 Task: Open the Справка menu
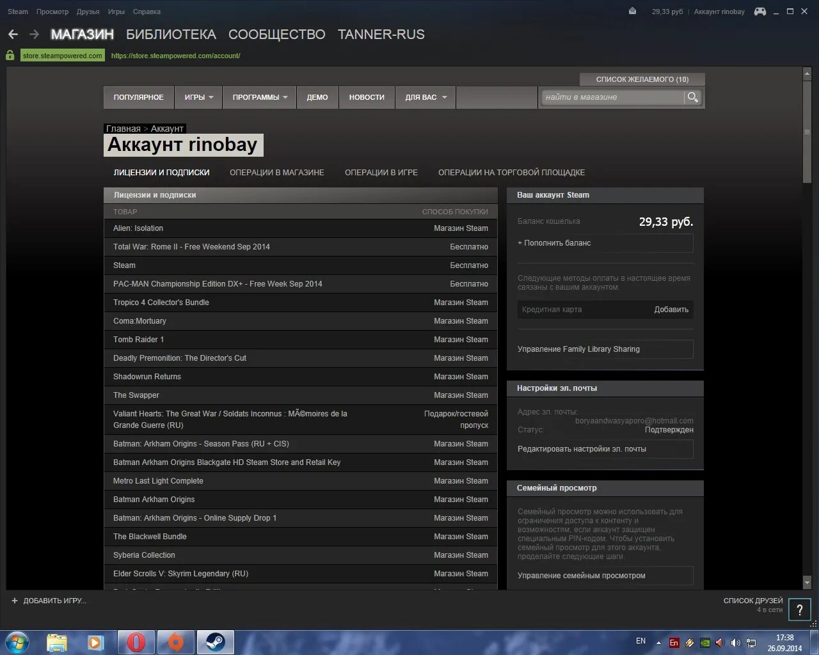point(147,12)
